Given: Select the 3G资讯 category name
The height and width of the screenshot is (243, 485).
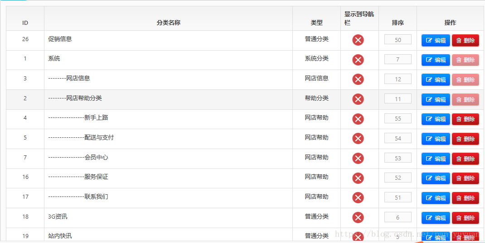Looking at the screenshot, I should click(58, 216).
